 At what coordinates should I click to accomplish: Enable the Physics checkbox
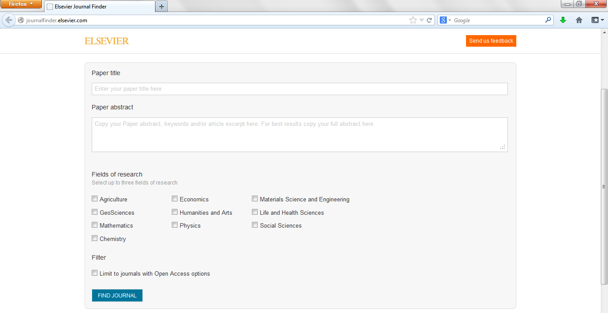pyautogui.click(x=175, y=225)
